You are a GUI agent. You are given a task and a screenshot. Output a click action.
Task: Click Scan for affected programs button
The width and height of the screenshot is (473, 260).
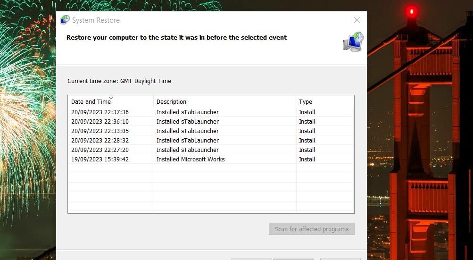[x=311, y=229]
